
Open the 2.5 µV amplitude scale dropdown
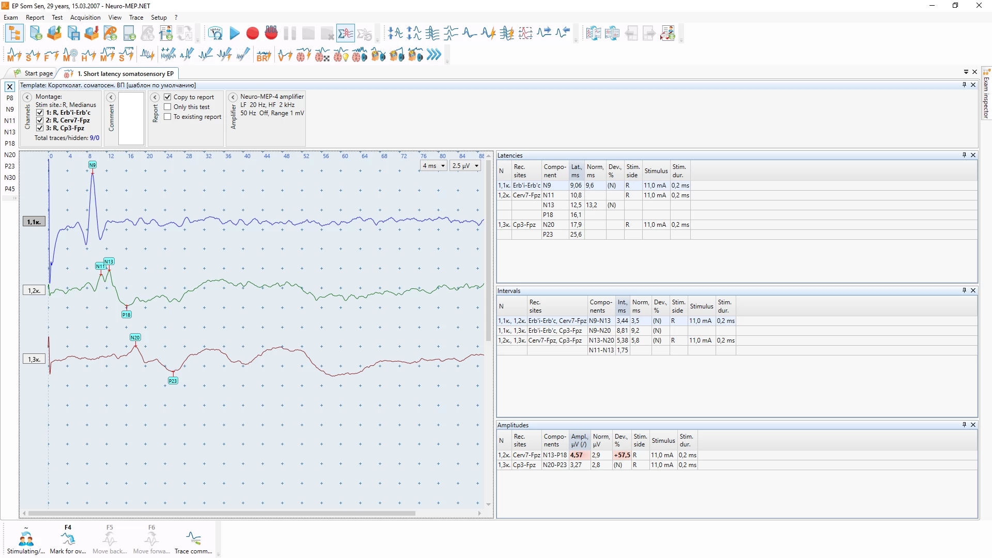[x=476, y=166]
